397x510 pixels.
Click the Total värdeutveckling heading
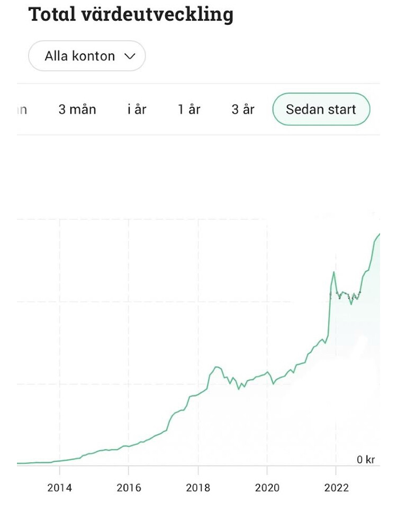click(x=131, y=15)
